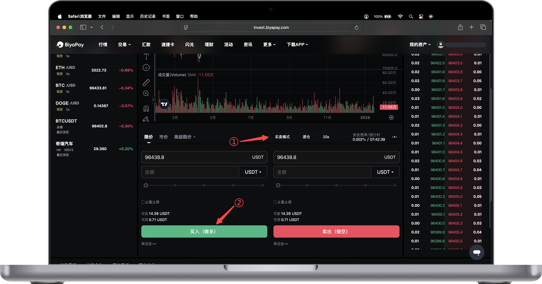This screenshot has height=284, width=542.
Task: Select the Text tool in chart toolbar
Action: click(x=146, y=56)
